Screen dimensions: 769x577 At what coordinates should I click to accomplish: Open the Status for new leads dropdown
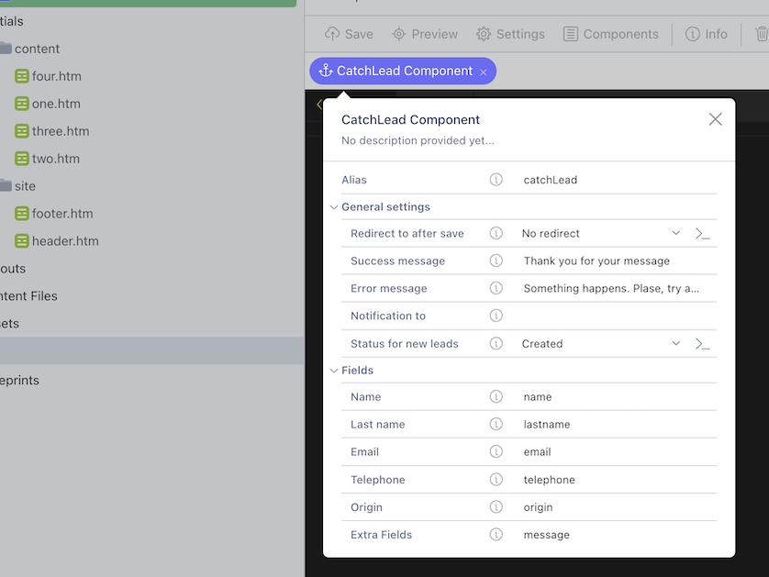(601, 344)
